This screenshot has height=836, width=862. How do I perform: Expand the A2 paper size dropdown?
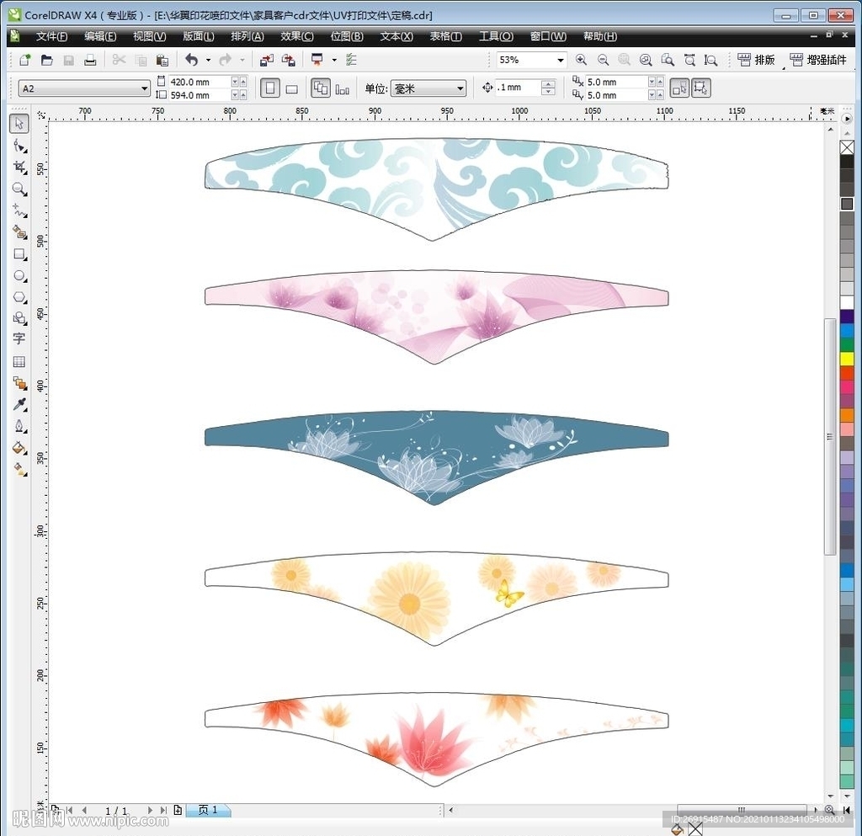click(x=144, y=88)
